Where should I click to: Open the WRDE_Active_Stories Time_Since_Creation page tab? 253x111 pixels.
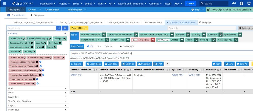(x=34, y=22)
